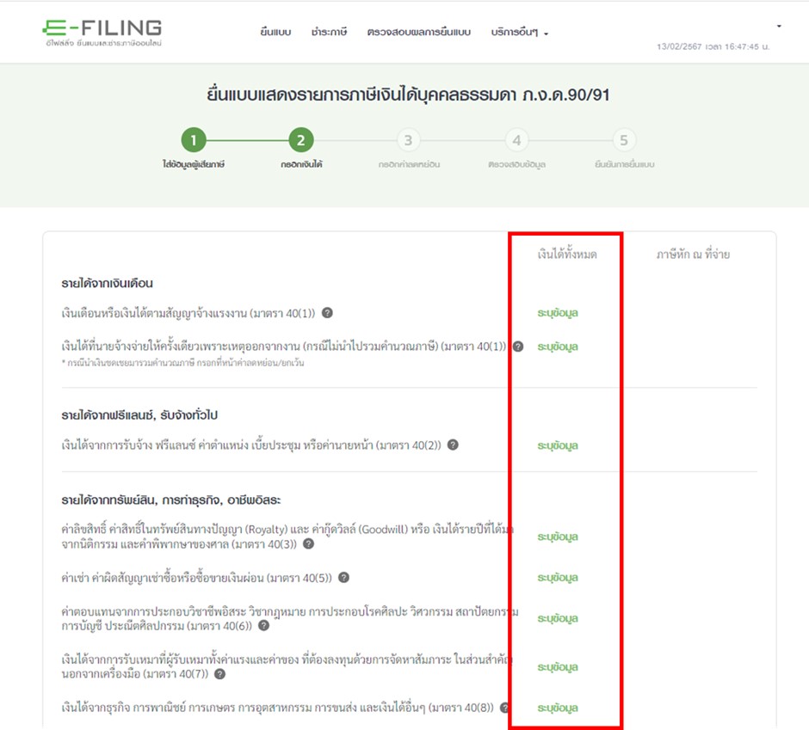This screenshot has width=809, height=730.
Task: Click the ยืนยันการยื่นแบบ step label
Action: [624, 164]
